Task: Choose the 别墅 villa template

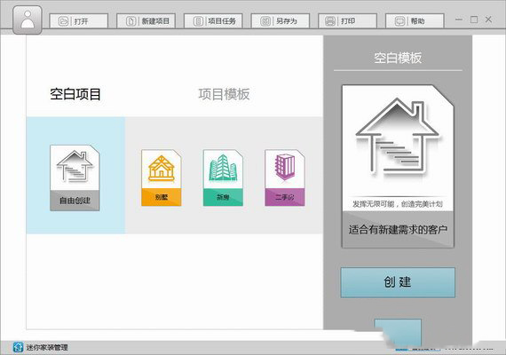Action: [162, 177]
